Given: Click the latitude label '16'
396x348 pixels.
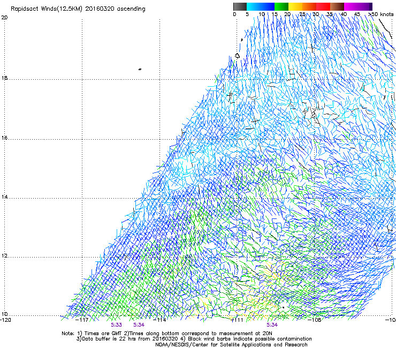Looking at the screenshot, I should pyautogui.click(x=4, y=138).
